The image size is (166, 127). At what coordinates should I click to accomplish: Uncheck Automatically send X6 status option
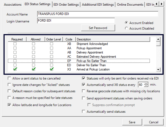[84, 84]
